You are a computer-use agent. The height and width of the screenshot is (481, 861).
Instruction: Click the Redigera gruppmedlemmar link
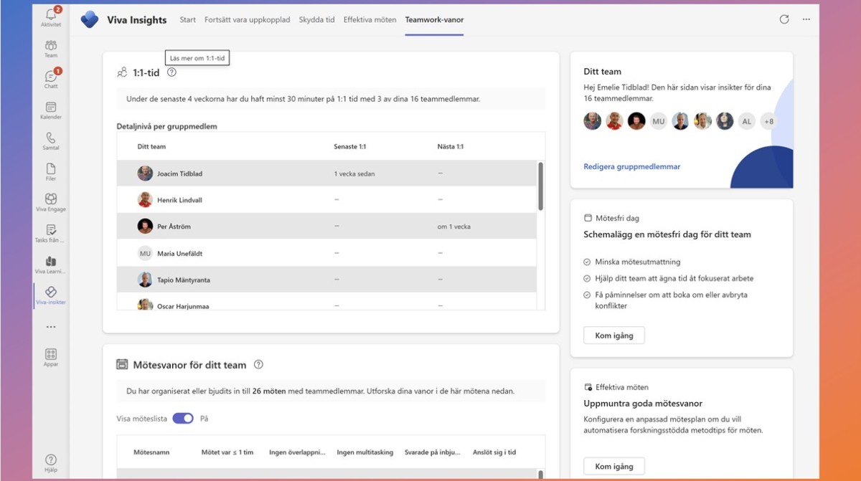[x=632, y=166]
